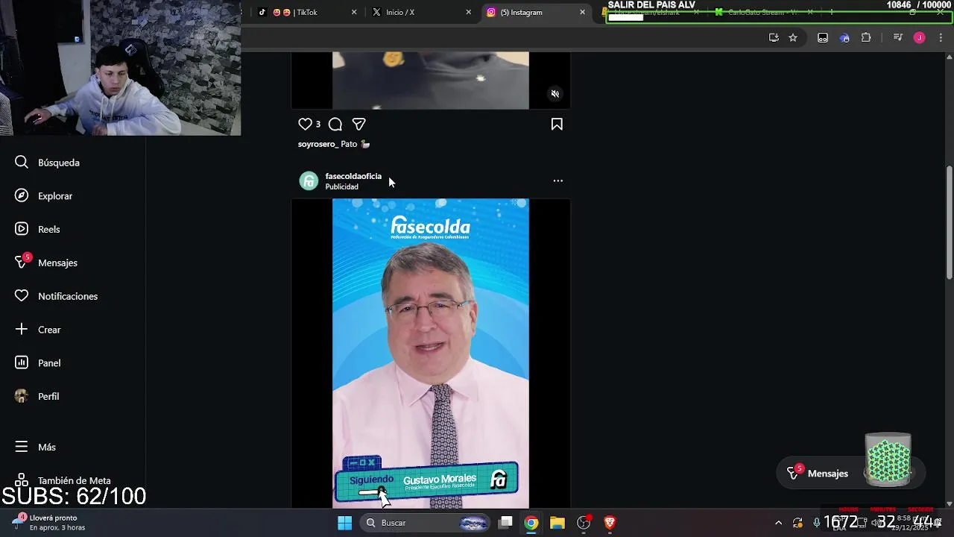This screenshot has width=954, height=537.
Task: Click the Crear plus icon
Action: pyautogui.click(x=22, y=329)
